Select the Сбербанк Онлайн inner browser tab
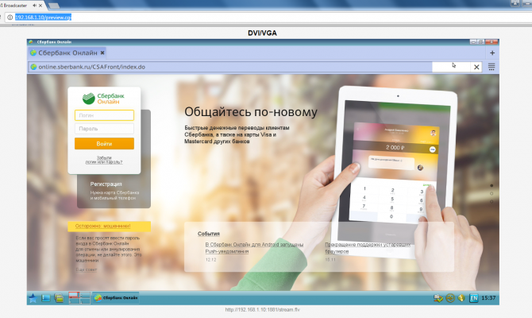532x318 pixels. (x=67, y=53)
